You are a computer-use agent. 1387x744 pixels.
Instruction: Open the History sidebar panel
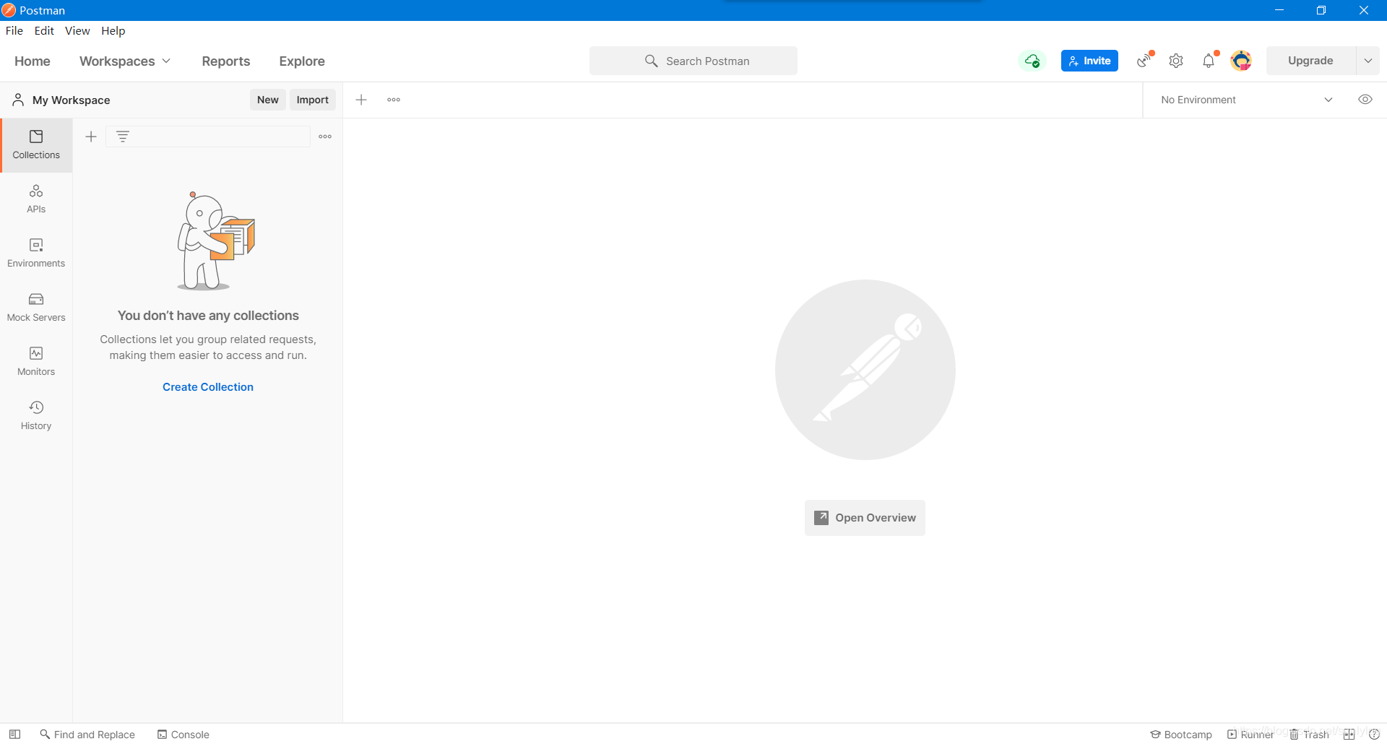36,416
